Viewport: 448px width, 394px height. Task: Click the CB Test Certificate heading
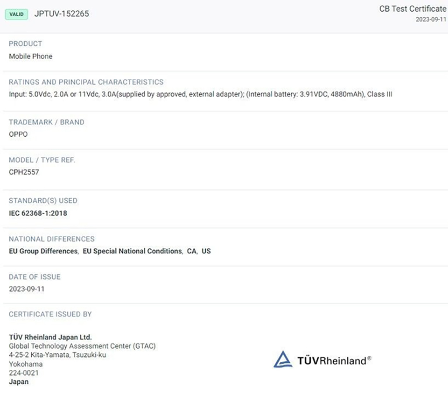click(413, 9)
